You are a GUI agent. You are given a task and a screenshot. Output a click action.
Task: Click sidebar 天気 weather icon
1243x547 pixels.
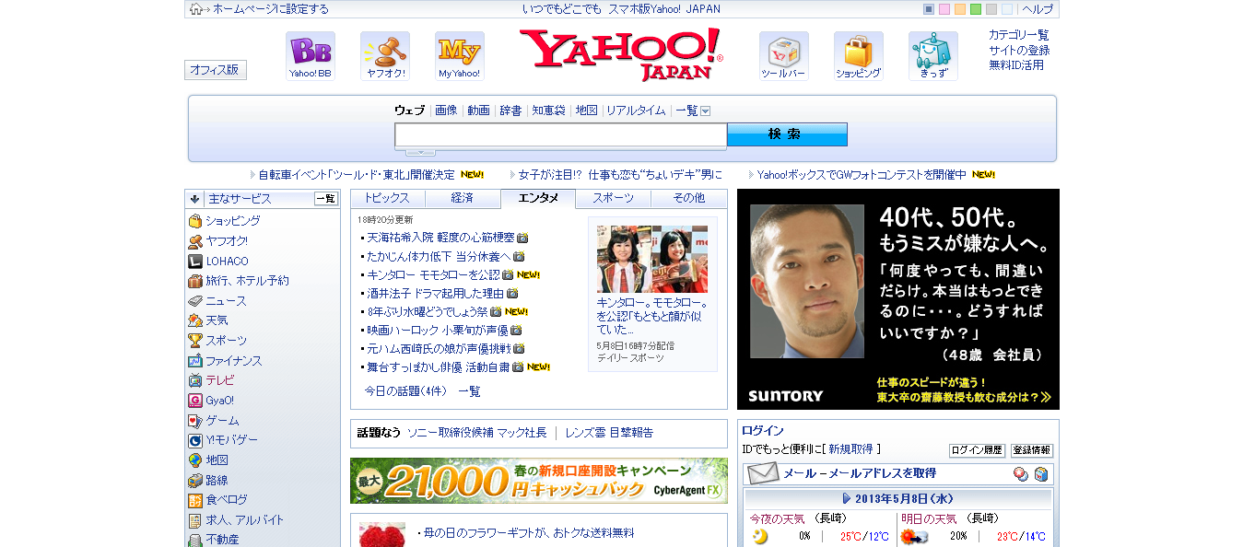(x=195, y=320)
